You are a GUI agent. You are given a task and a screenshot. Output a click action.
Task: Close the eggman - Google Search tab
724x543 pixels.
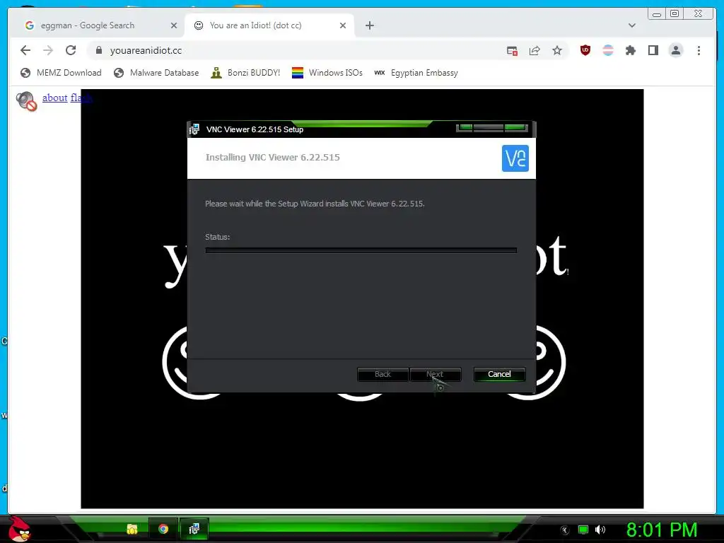(x=174, y=25)
